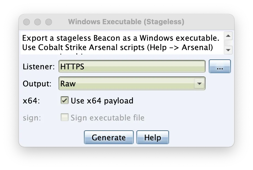Viewport: 253px width, 170px height.
Task: Expand the Output dropdown arrow
Action: (x=199, y=84)
